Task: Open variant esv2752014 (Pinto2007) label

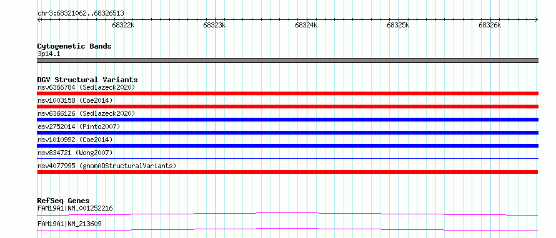Action: (79, 126)
